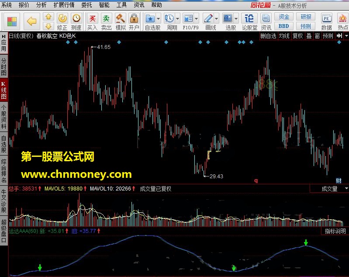
Task: Click the red q marker on chart
Action: click(256, 180)
